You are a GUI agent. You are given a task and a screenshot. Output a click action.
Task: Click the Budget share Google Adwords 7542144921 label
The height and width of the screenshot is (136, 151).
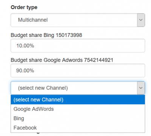point(62,60)
